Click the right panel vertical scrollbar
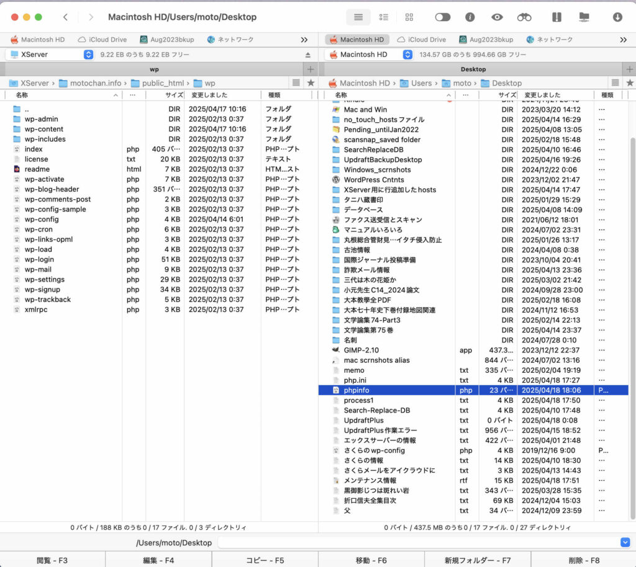 coord(632,328)
